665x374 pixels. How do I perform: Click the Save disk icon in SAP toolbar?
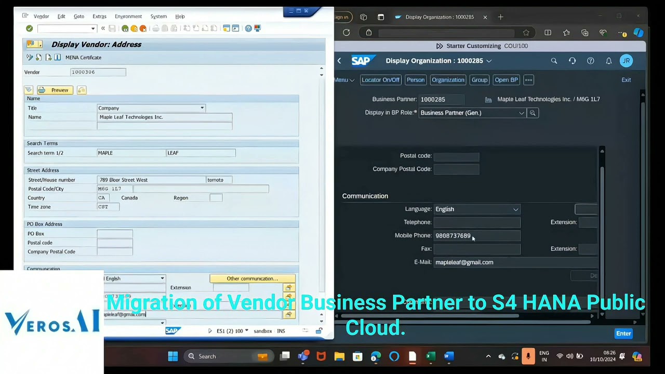click(112, 28)
